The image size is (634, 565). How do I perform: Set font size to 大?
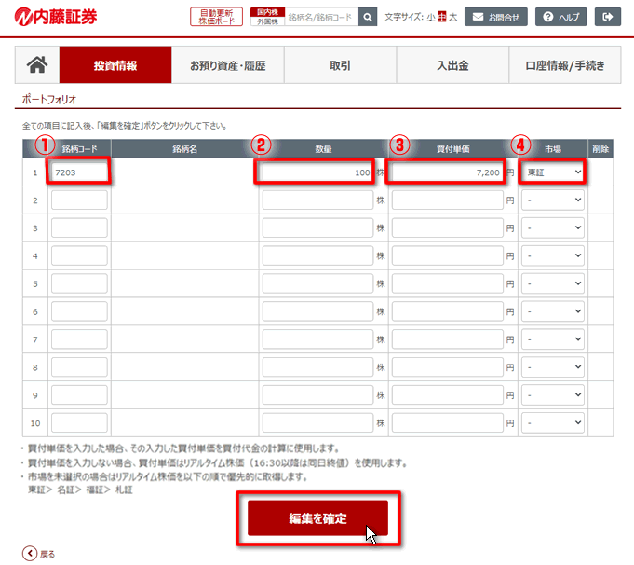(x=454, y=17)
